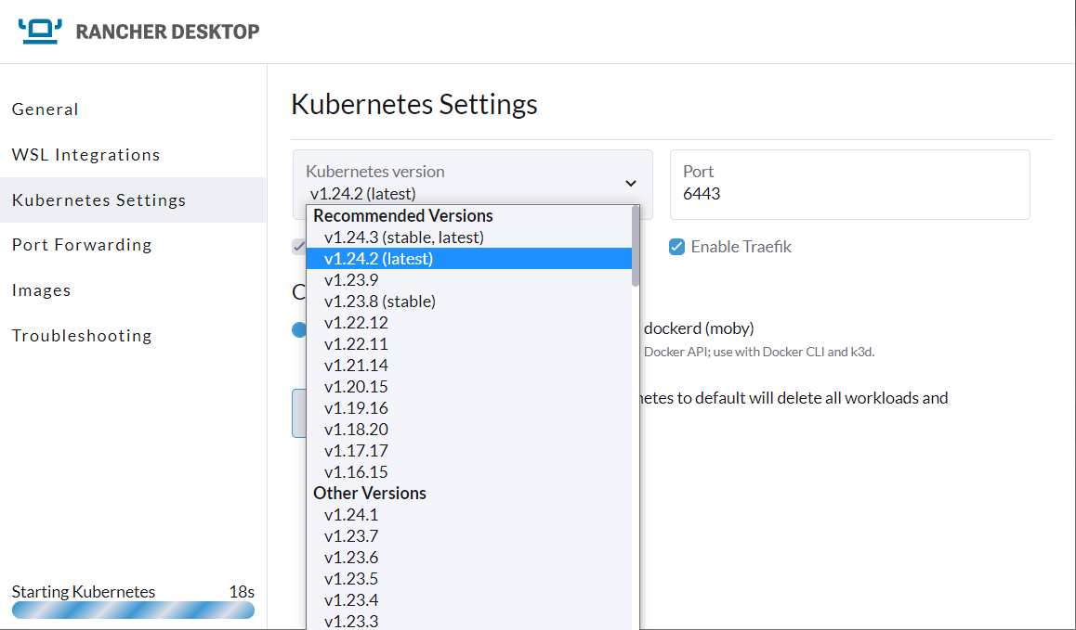Click the Recommended Versions group header

point(403,216)
